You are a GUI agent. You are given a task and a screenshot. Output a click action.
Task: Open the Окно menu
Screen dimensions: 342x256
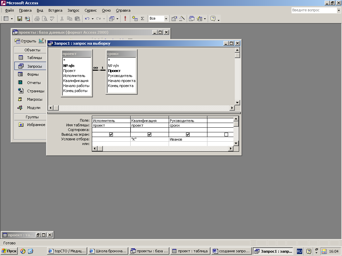(x=106, y=10)
